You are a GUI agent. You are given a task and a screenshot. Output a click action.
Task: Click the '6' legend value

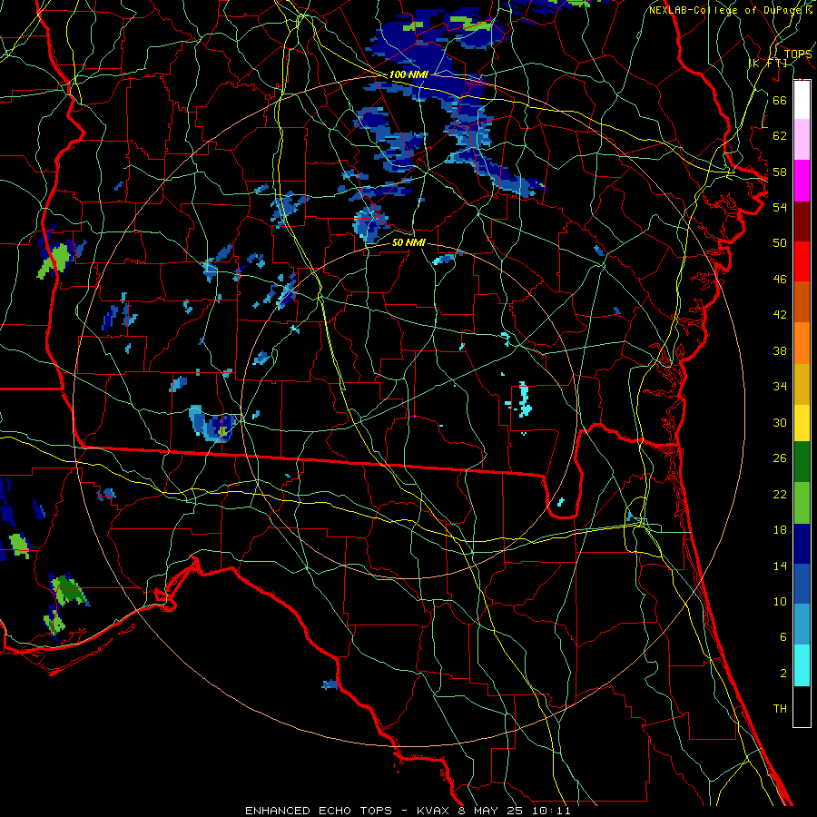783,637
